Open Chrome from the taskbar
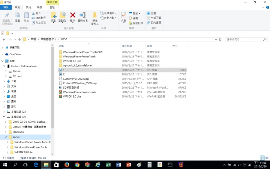Viewport: 270px width, 169px height. pyautogui.click(x=77, y=165)
